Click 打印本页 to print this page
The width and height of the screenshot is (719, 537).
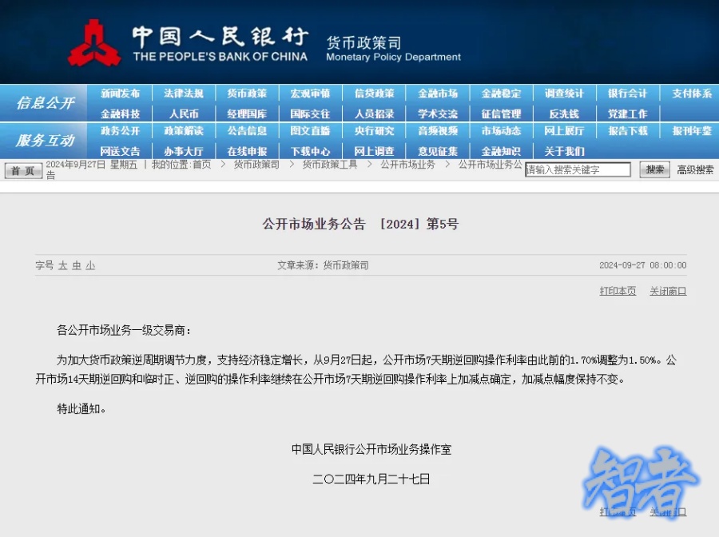(x=617, y=291)
